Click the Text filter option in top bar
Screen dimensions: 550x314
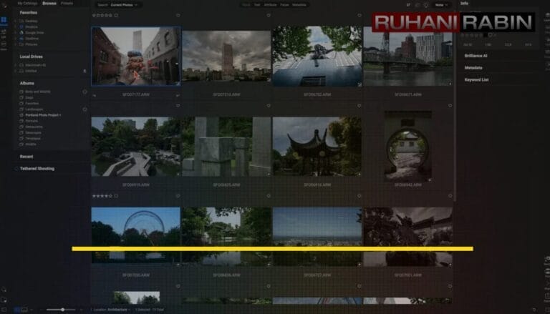tap(257, 5)
